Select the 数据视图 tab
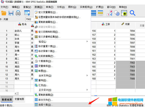This screenshot has width=145, height=107. click(7, 99)
